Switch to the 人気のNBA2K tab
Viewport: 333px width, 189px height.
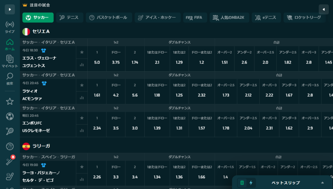pyautogui.click(x=229, y=18)
